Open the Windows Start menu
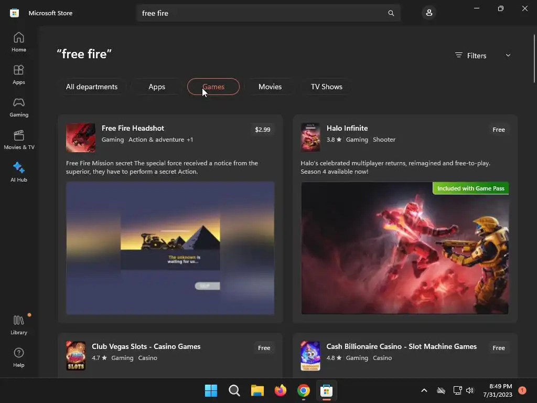The height and width of the screenshot is (403, 537). pyautogui.click(x=211, y=390)
